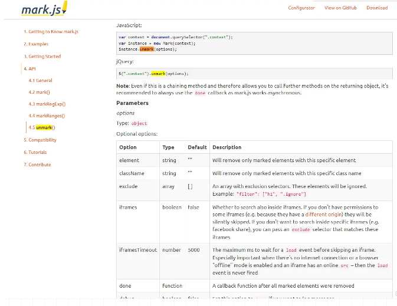Open the Configurator page

301,8
